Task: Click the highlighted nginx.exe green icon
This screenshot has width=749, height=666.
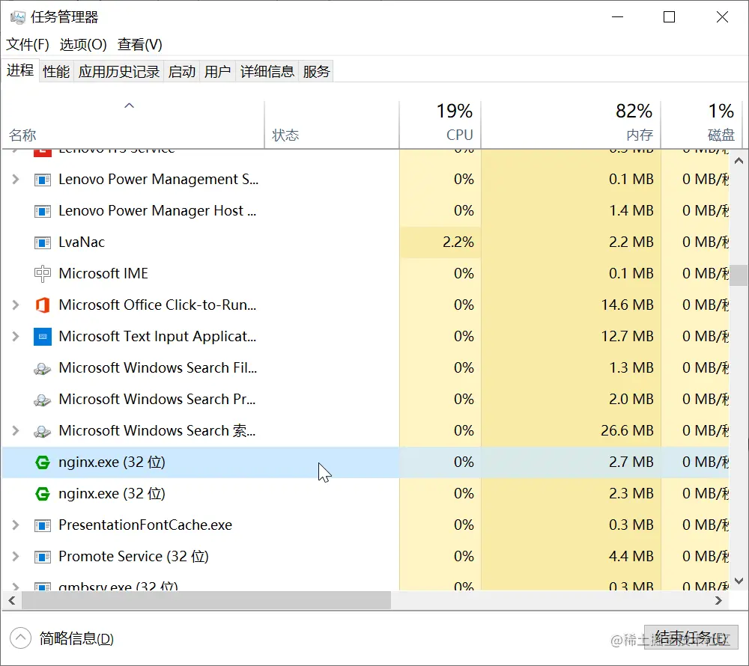Action: point(43,462)
